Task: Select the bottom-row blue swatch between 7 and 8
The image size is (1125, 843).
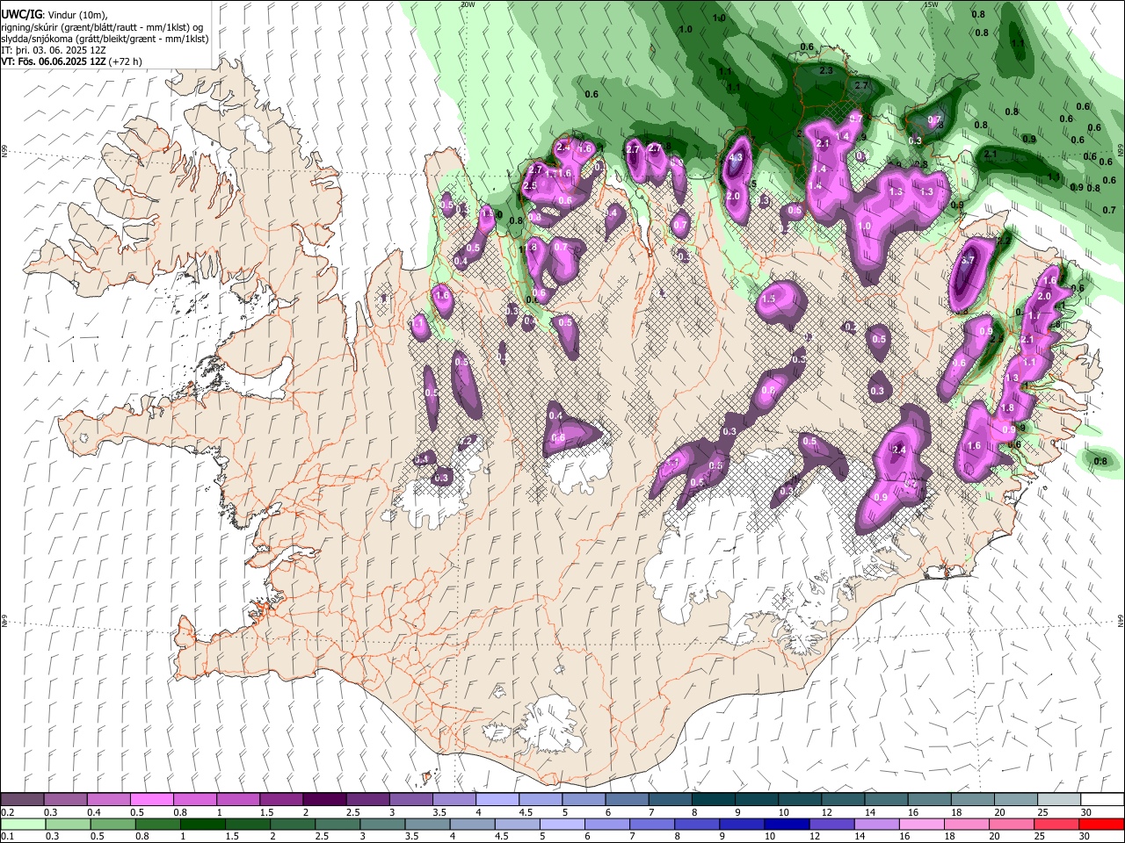Action: [650, 824]
